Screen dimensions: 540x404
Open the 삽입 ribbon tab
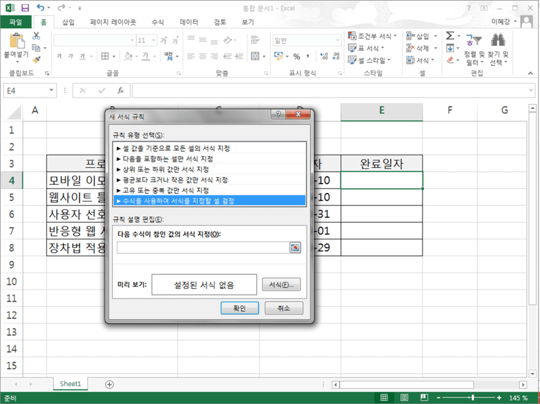(x=68, y=22)
